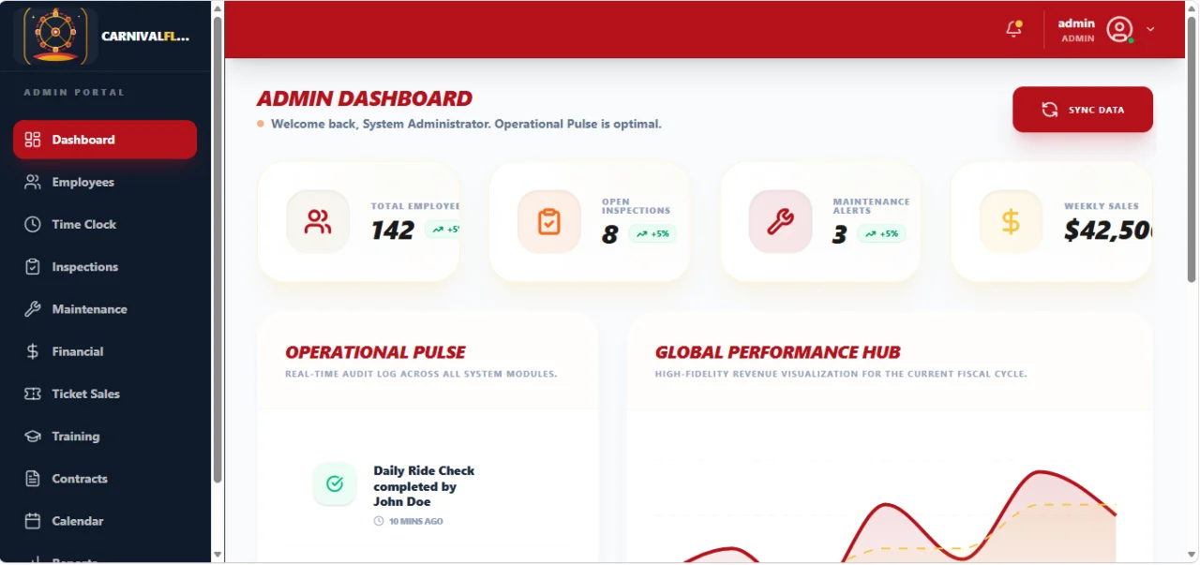
Task: Click the Operational Pulse heading
Action: [376, 352]
